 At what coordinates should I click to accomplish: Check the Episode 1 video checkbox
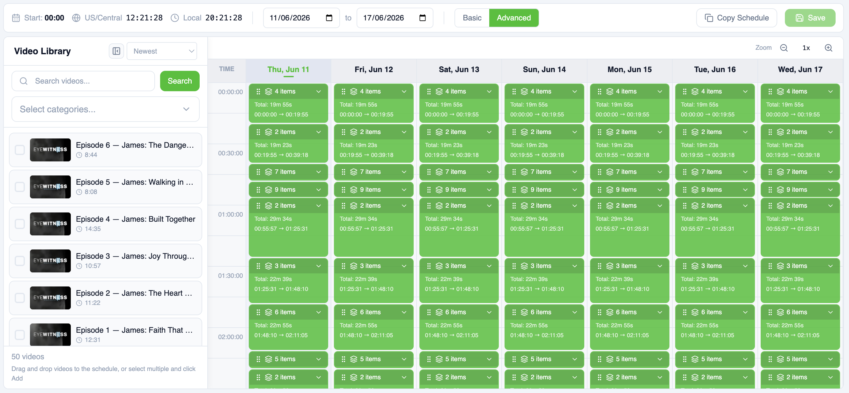tap(20, 334)
